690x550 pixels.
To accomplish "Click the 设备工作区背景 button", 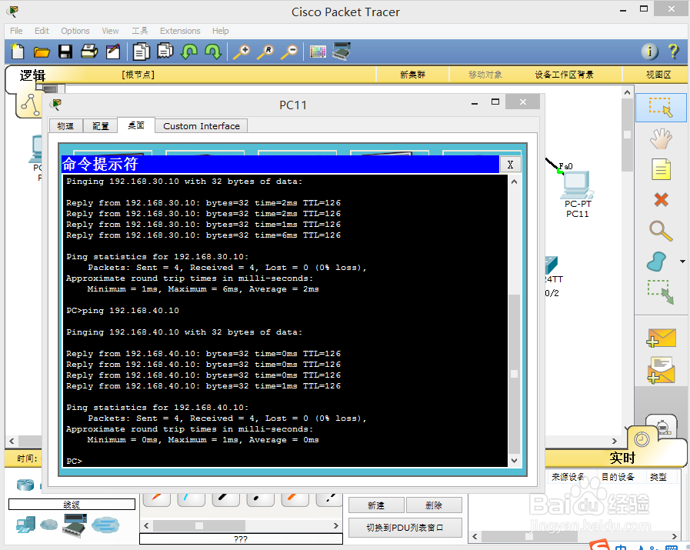I will [x=564, y=75].
